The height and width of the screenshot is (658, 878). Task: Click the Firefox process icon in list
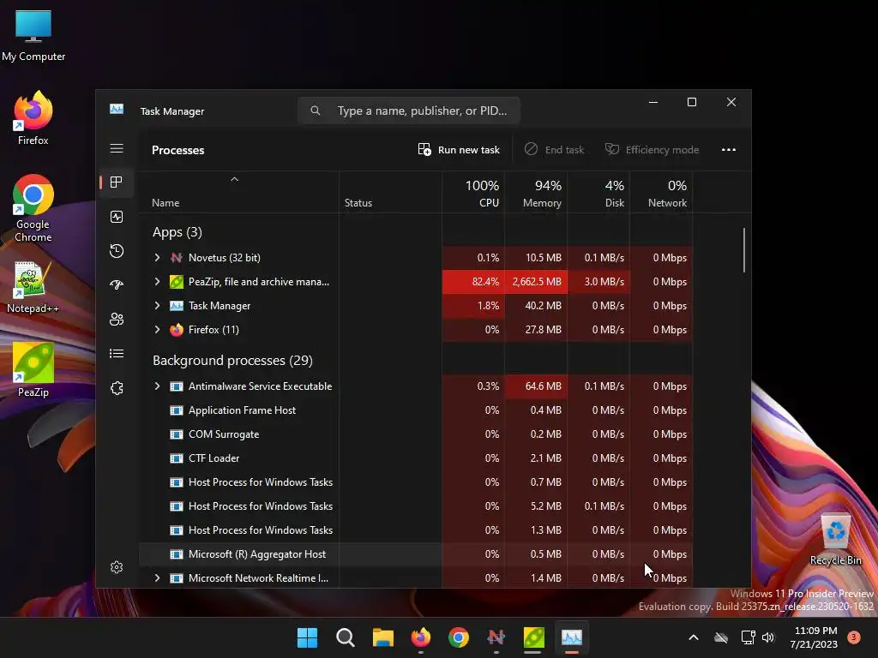[177, 330]
